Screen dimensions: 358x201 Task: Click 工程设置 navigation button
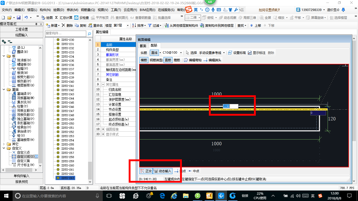click(21, 29)
